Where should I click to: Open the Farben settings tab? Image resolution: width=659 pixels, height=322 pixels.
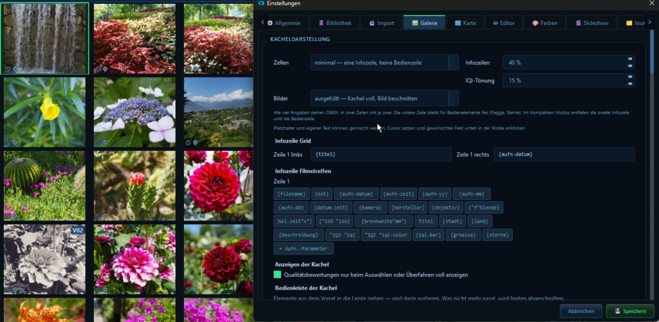tap(545, 23)
